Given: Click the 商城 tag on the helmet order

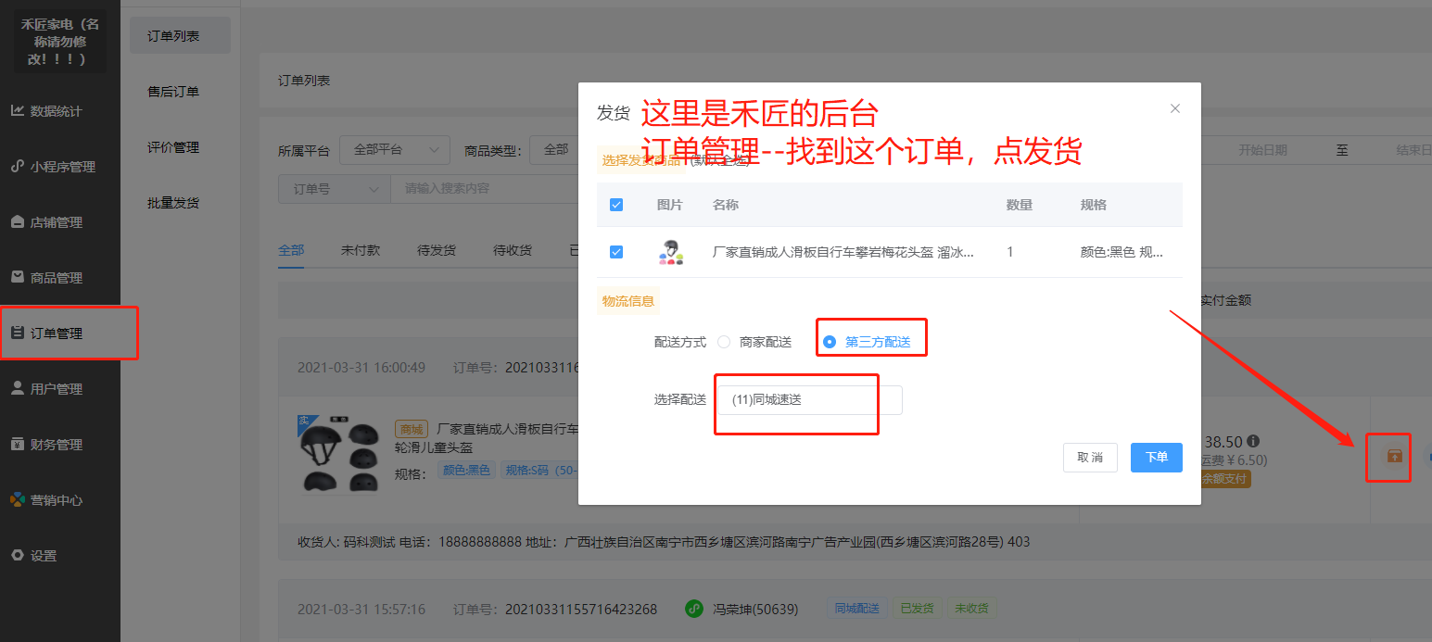Looking at the screenshot, I should pos(411,429).
